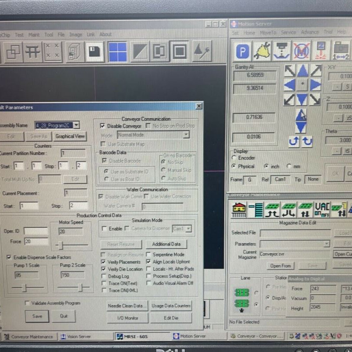Click the floppy disk save icon in main toolbar
Screen dimensions: 352x352
[x=95, y=52]
